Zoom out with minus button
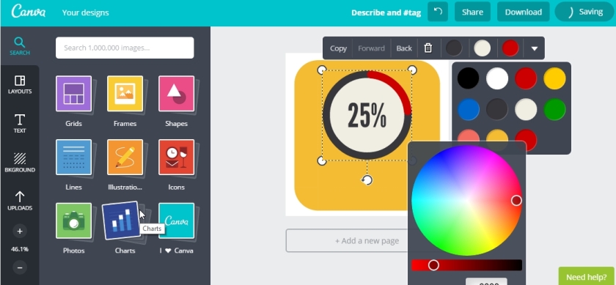Viewport: 616px width, 285px height. [20, 267]
